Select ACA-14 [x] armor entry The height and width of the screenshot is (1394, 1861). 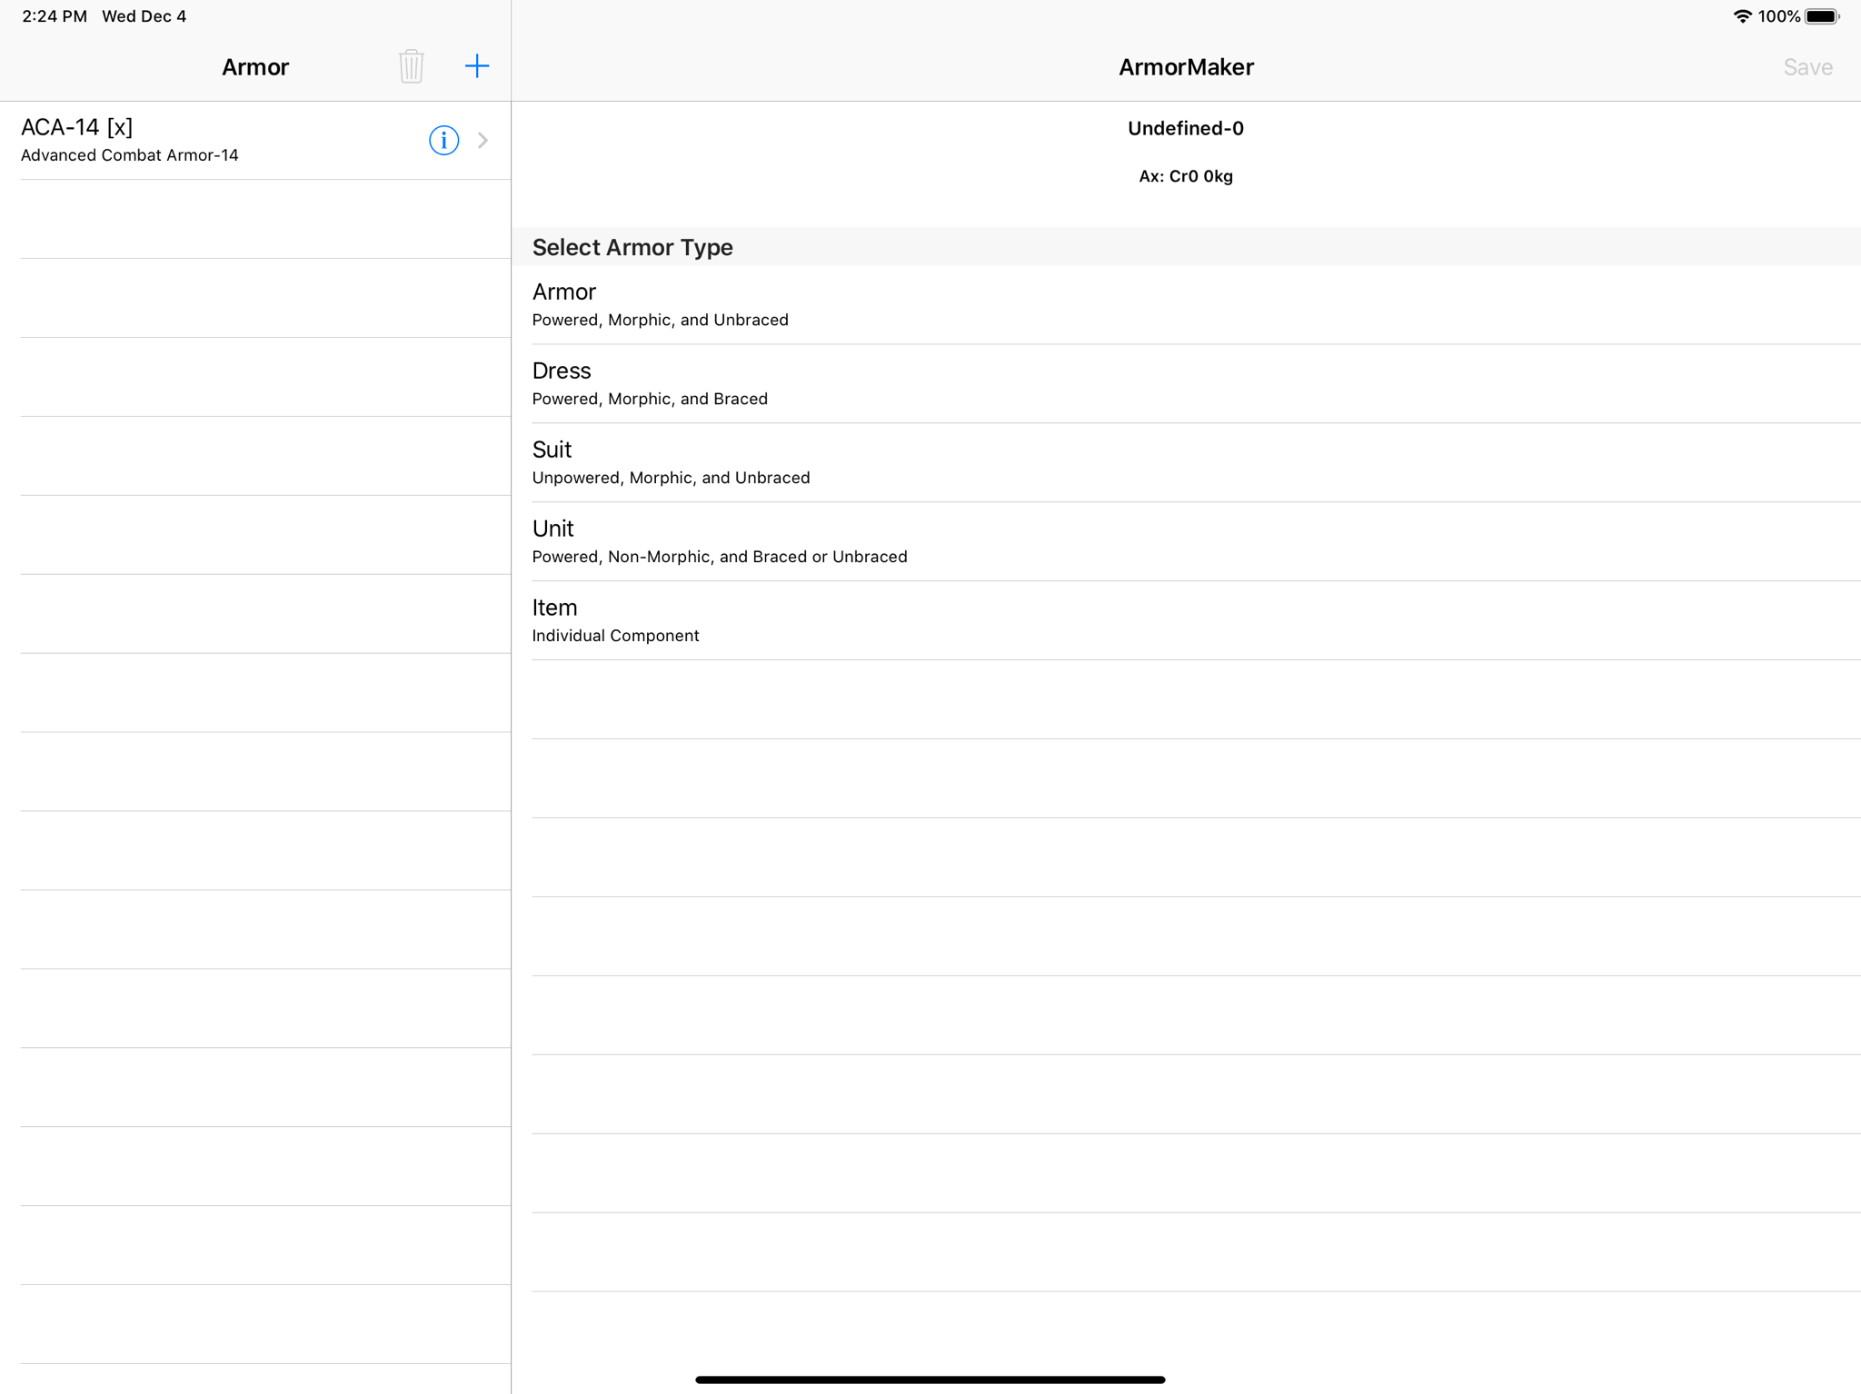(x=255, y=140)
